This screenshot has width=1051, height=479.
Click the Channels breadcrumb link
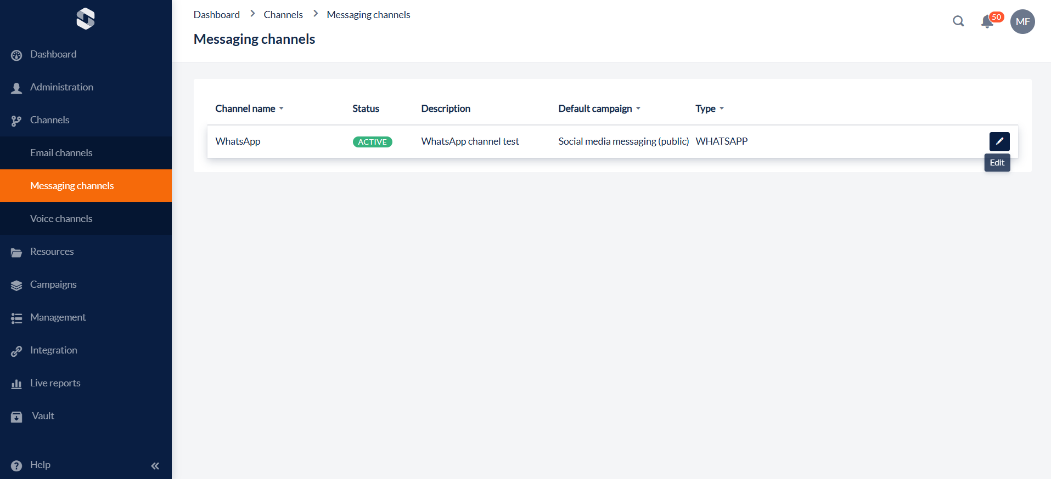click(x=283, y=15)
